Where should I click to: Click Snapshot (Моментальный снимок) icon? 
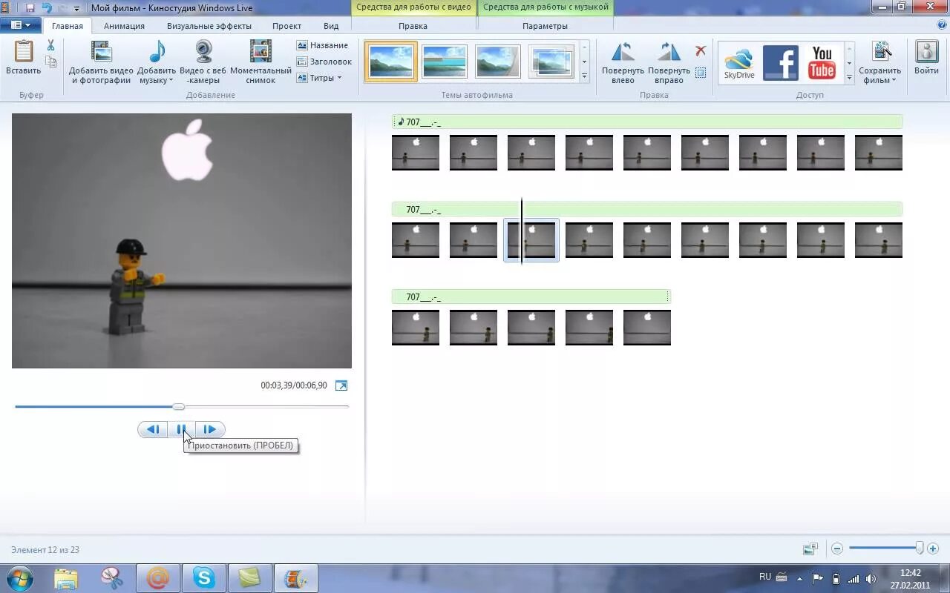click(x=261, y=52)
